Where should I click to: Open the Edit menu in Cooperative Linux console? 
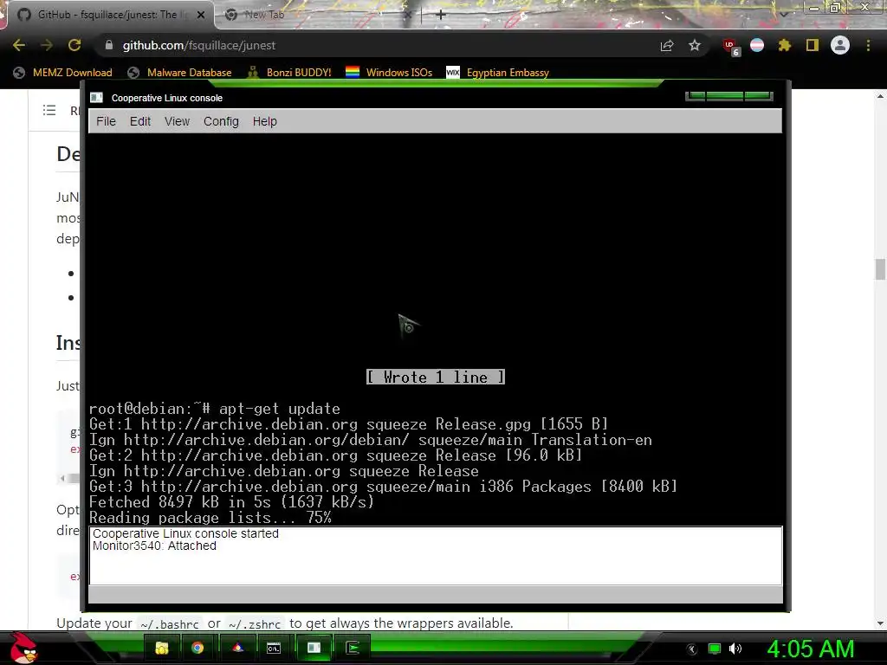(x=139, y=121)
